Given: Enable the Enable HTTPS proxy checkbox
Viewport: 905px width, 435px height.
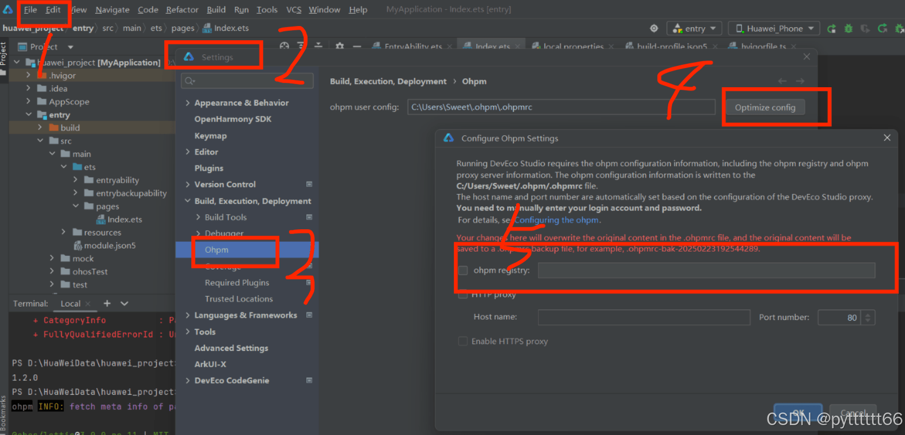Looking at the screenshot, I should (463, 341).
